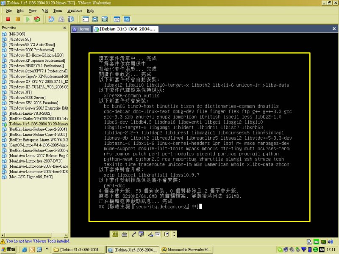Open the Windows menu
Image resolution: width=339 pixels, height=254 pixels.
pyautogui.click(x=75, y=11)
